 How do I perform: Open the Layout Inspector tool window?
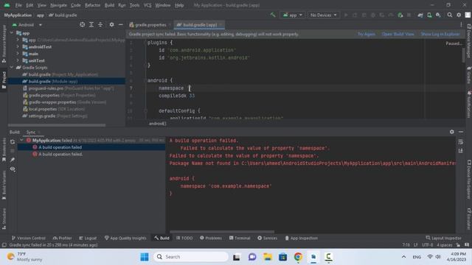pos(443,238)
